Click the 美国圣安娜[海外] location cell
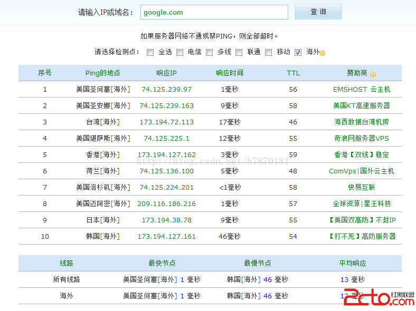The height and width of the screenshot is (311, 416). (103, 106)
